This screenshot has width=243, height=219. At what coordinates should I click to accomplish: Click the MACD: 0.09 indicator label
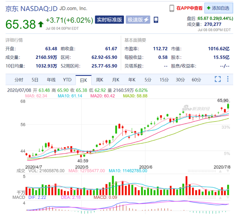click(105, 197)
